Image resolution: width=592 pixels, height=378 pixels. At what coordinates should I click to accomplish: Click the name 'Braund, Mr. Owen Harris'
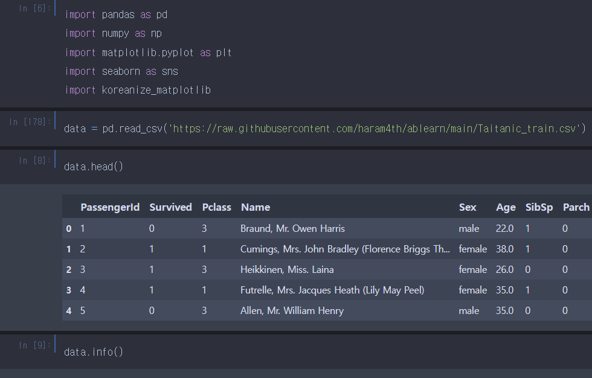[292, 228]
